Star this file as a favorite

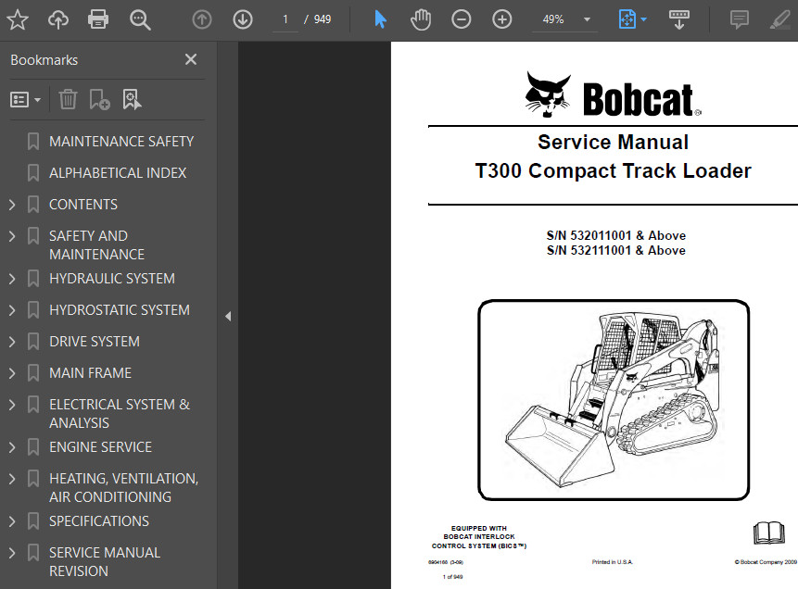pos(18,19)
